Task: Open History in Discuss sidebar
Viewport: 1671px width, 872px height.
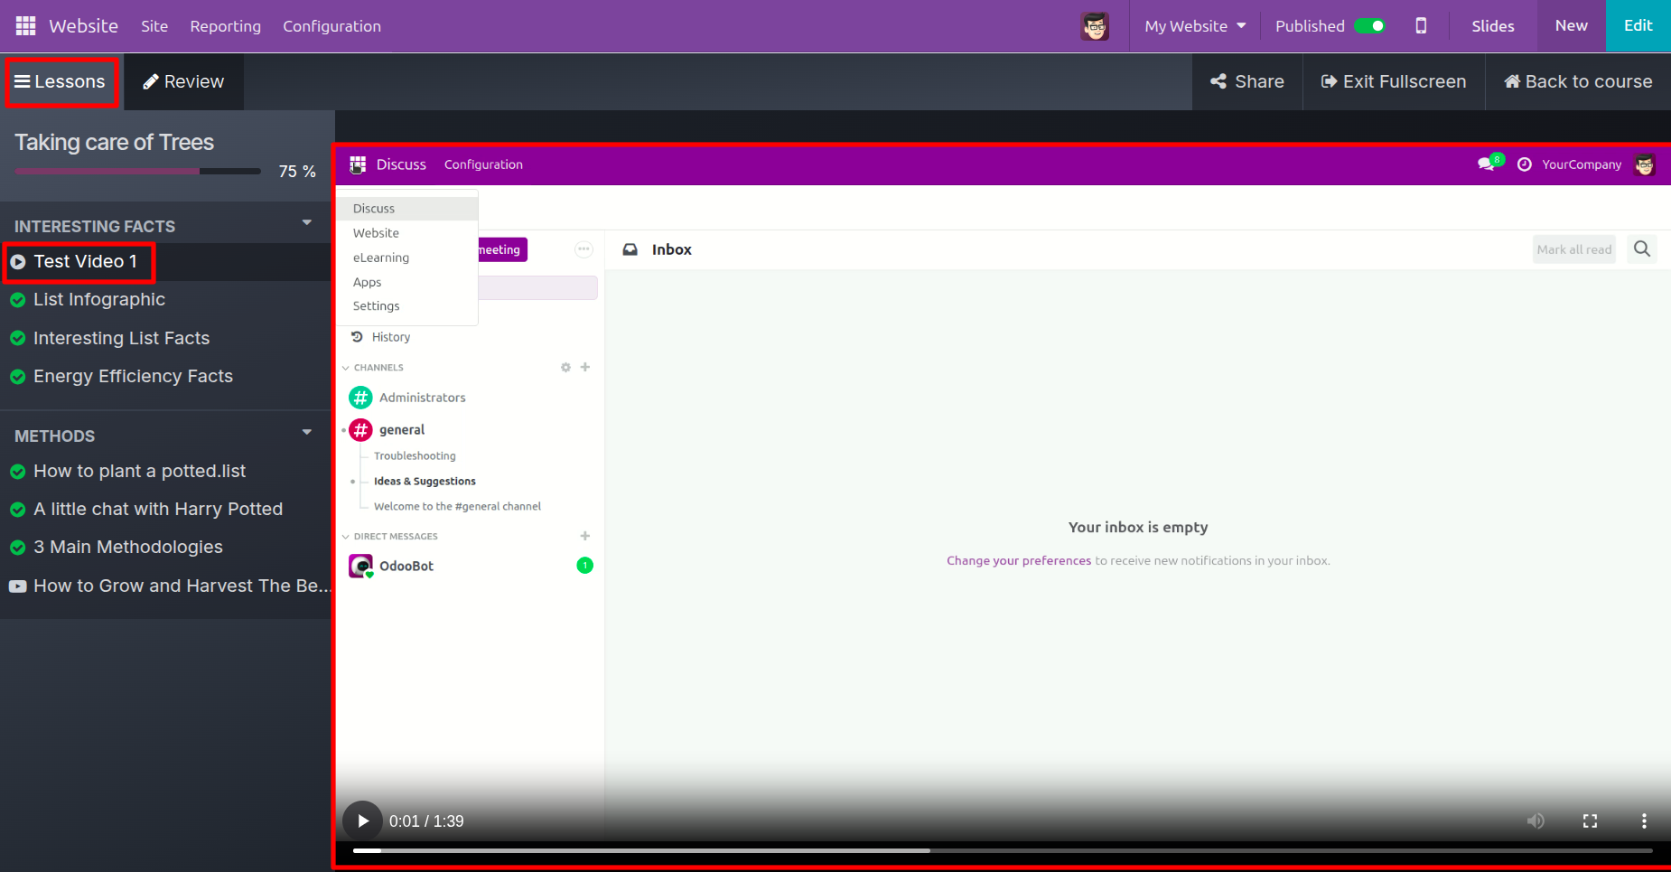Action: 390,337
